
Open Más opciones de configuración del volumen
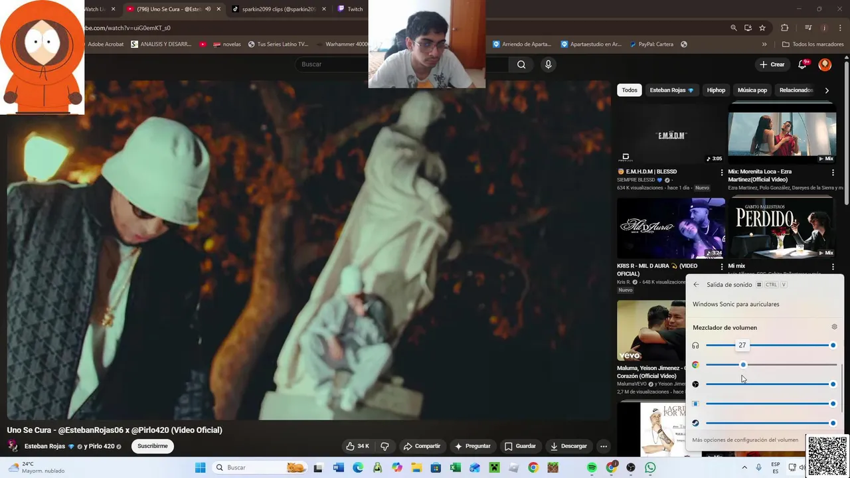[x=745, y=439]
